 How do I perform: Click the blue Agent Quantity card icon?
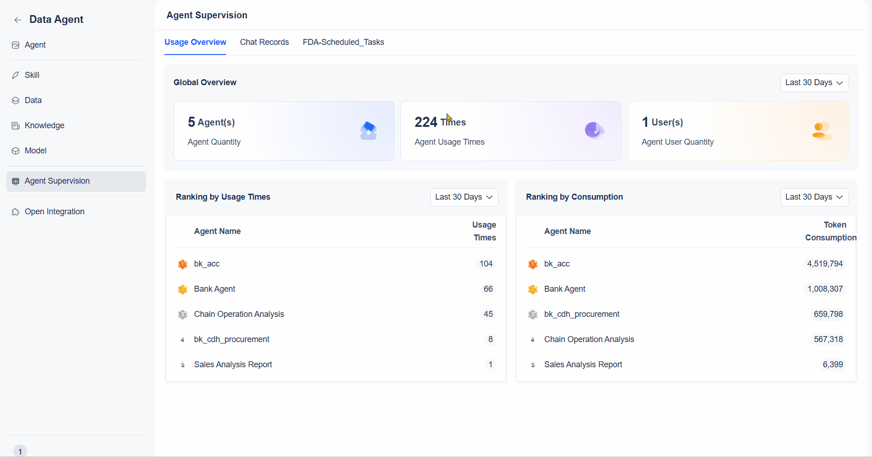[368, 131]
